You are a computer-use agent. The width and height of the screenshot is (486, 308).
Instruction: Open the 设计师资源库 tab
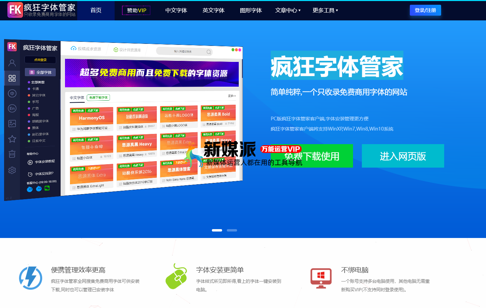(127, 50)
